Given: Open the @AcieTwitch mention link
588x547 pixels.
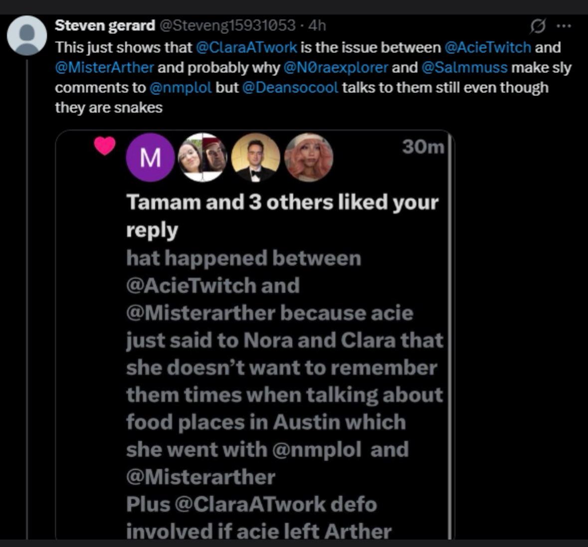Looking at the screenshot, I should pyautogui.click(x=487, y=47).
